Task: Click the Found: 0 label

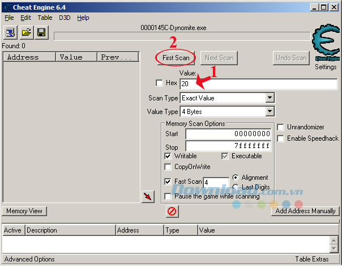Action: (x=14, y=46)
